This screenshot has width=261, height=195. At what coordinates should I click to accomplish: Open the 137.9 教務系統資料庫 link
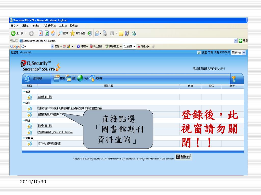tap(49, 144)
